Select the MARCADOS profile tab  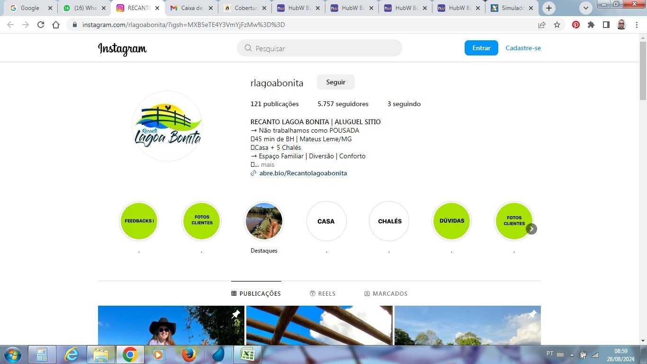(386, 294)
